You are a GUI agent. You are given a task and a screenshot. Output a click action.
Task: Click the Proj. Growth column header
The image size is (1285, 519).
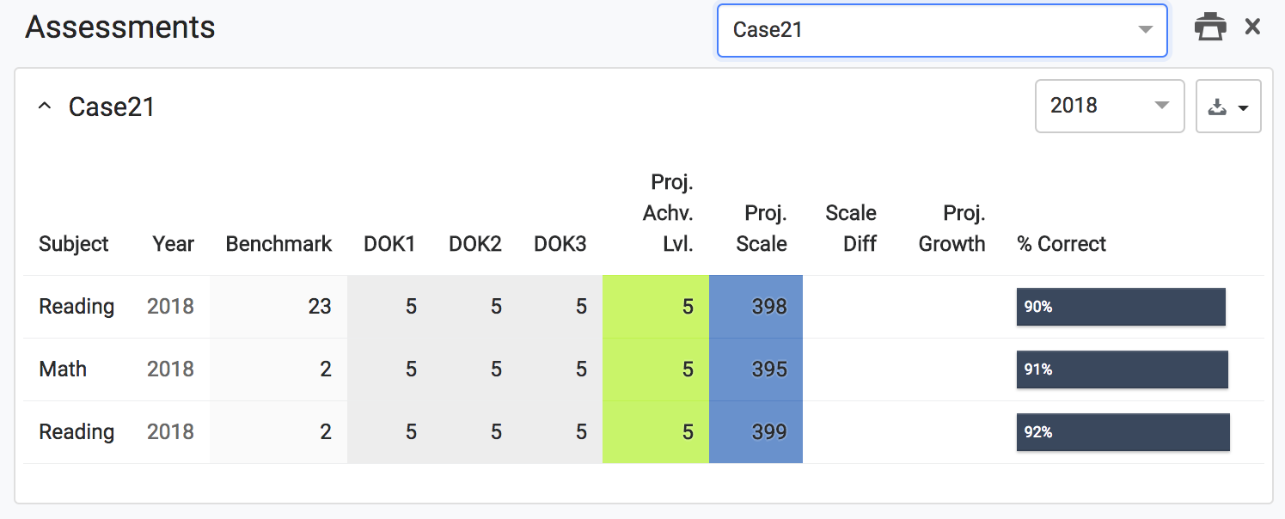click(x=952, y=229)
